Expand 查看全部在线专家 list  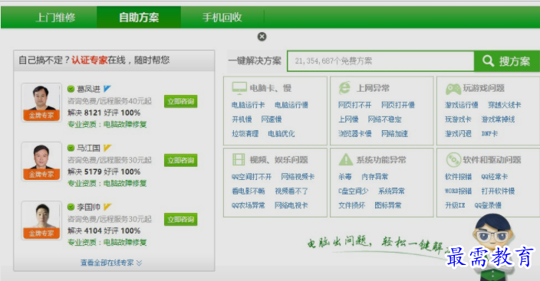coord(111,263)
